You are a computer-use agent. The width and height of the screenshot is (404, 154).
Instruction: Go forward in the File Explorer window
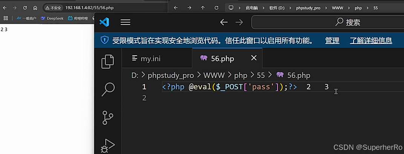[x=189, y=8]
